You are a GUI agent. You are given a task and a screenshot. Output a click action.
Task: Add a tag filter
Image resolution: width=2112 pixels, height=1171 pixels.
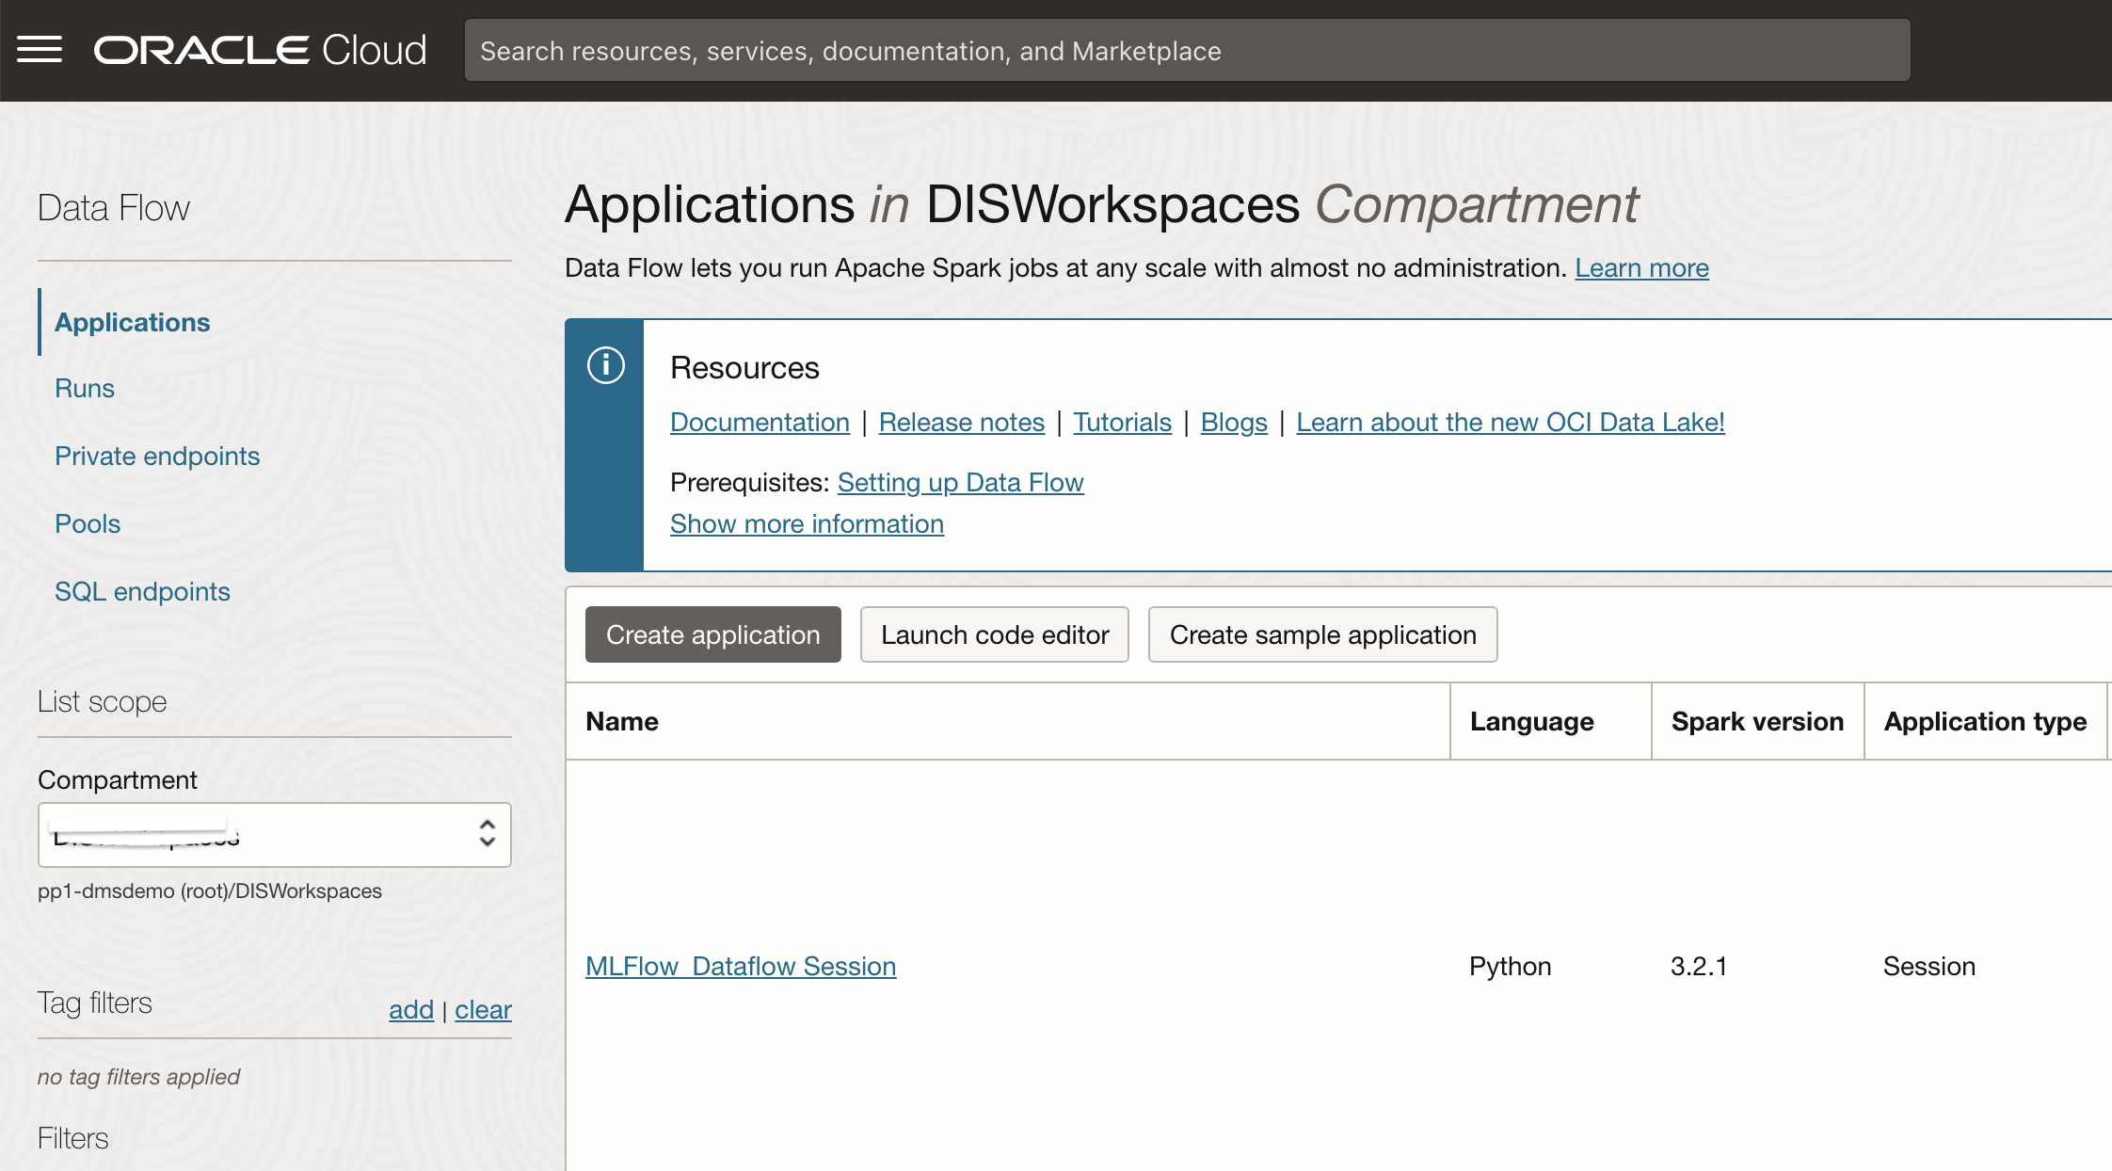[x=410, y=1009]
